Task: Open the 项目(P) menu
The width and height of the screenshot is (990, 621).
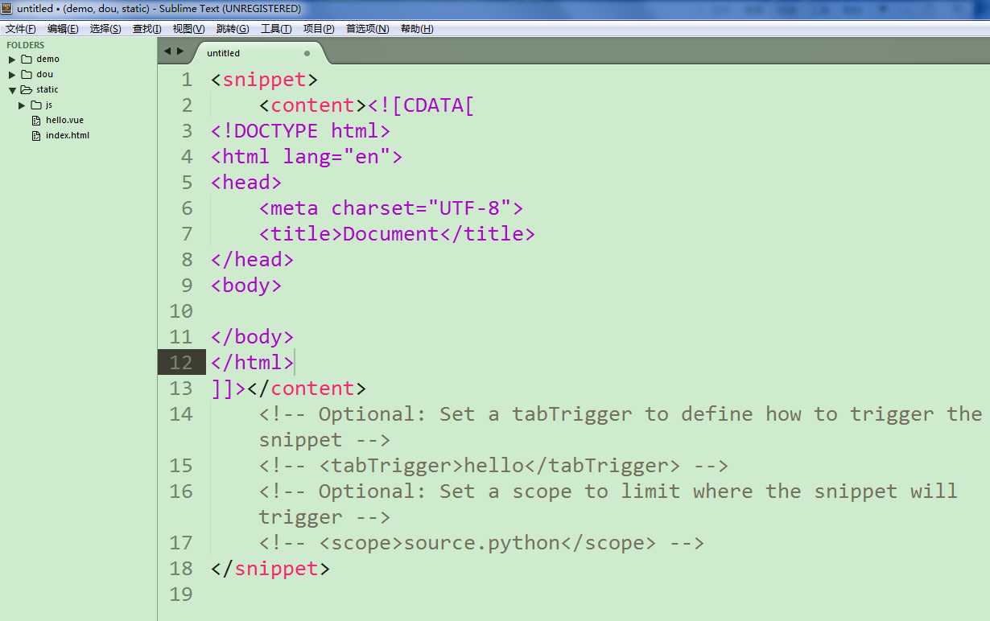Action: click(319, 29)
